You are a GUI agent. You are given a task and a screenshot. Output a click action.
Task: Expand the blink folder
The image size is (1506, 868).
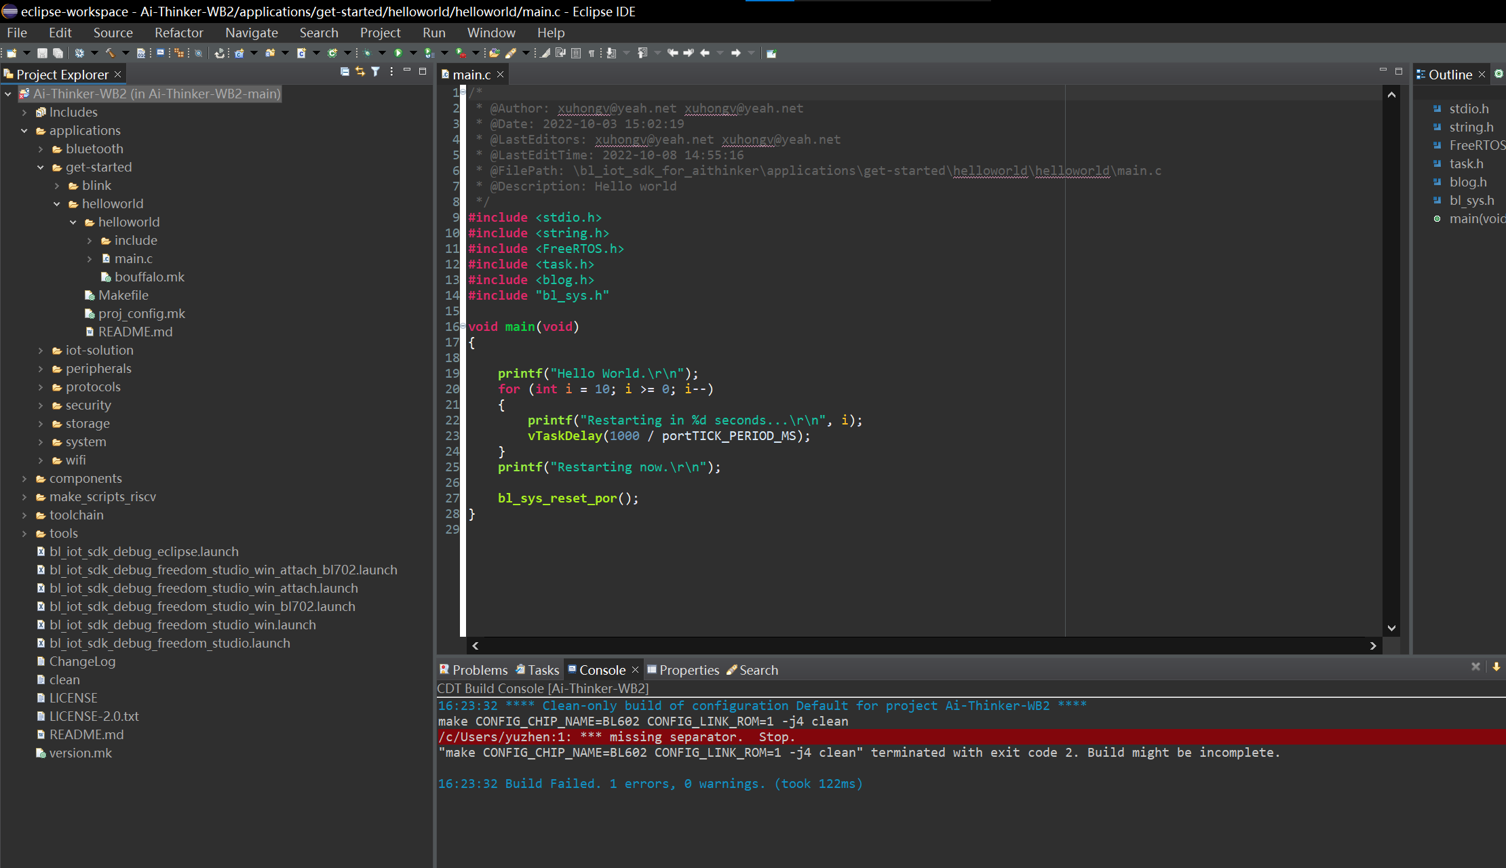(x=57, y=185)
